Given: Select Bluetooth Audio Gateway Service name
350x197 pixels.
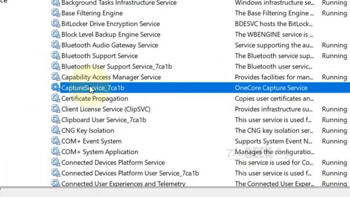Looking at the screenshot, I should [x=109, y=45].
